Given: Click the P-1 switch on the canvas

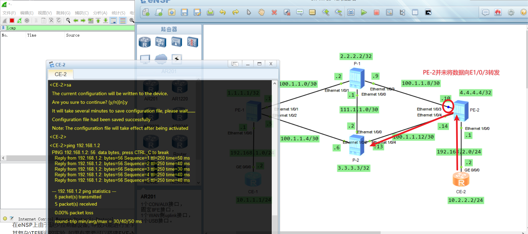Looking at the screenshot, I should (357, 79).
